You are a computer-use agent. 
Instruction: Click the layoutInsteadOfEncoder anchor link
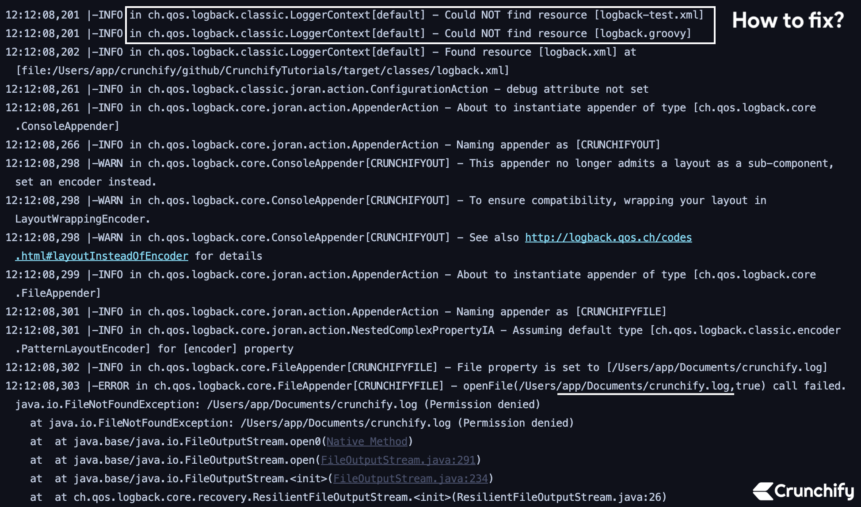click(x=102, y=256)
